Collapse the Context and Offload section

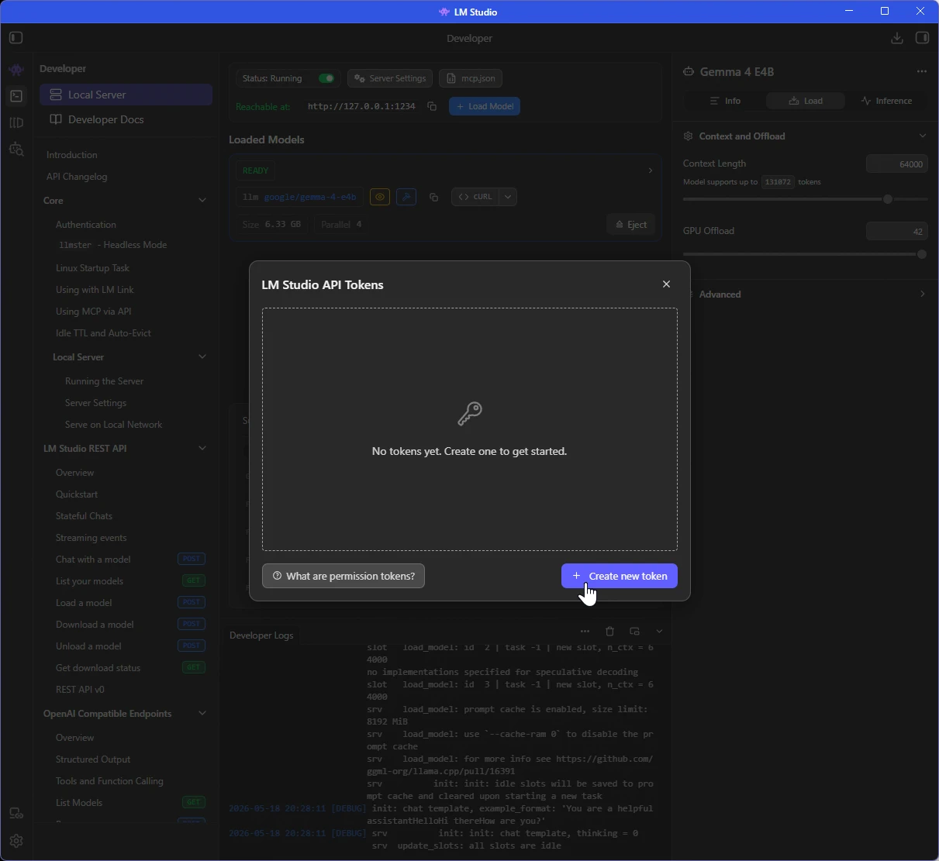[x=922, y=136]
